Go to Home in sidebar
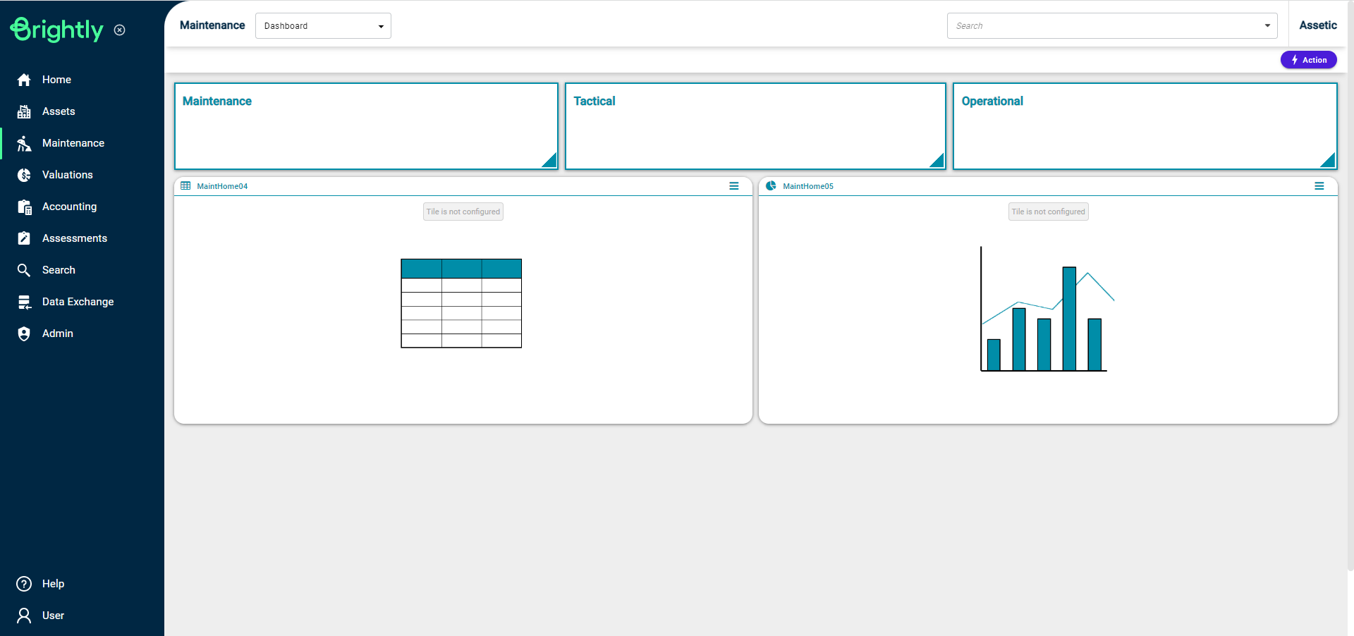Screen dimensions: 1354x636 (56, 80)
